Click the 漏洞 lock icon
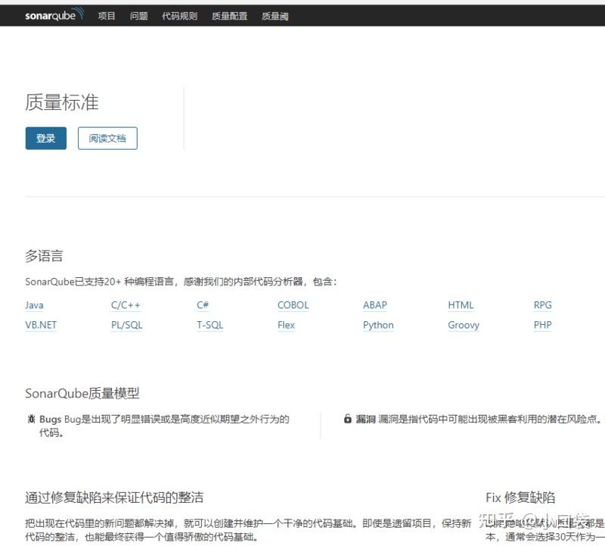This screenshot has height=546, width=605. 347,418
